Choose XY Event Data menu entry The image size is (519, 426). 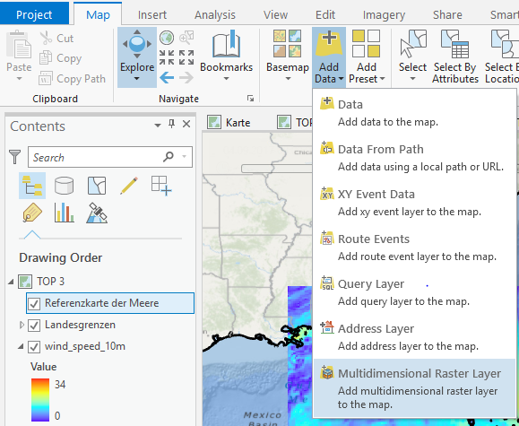click(x=415, y=203)
